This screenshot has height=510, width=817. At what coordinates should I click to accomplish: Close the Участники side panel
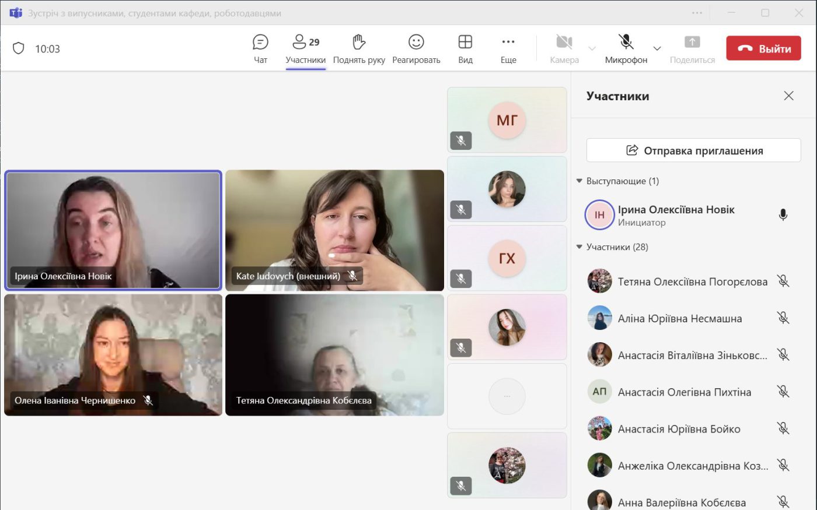click(788, 96)
